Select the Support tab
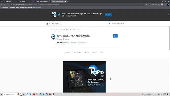The width and height of the screenshot is (170, 96). point(94,53)
